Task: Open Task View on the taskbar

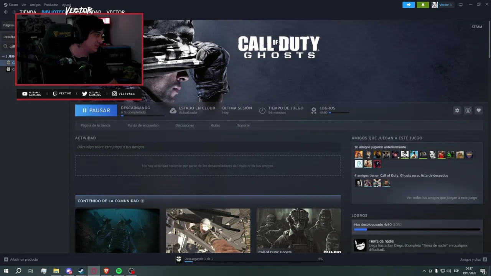Action: [x=31, y=271]
